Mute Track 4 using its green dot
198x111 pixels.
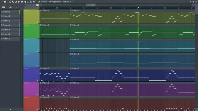click(x=37, y=66)
